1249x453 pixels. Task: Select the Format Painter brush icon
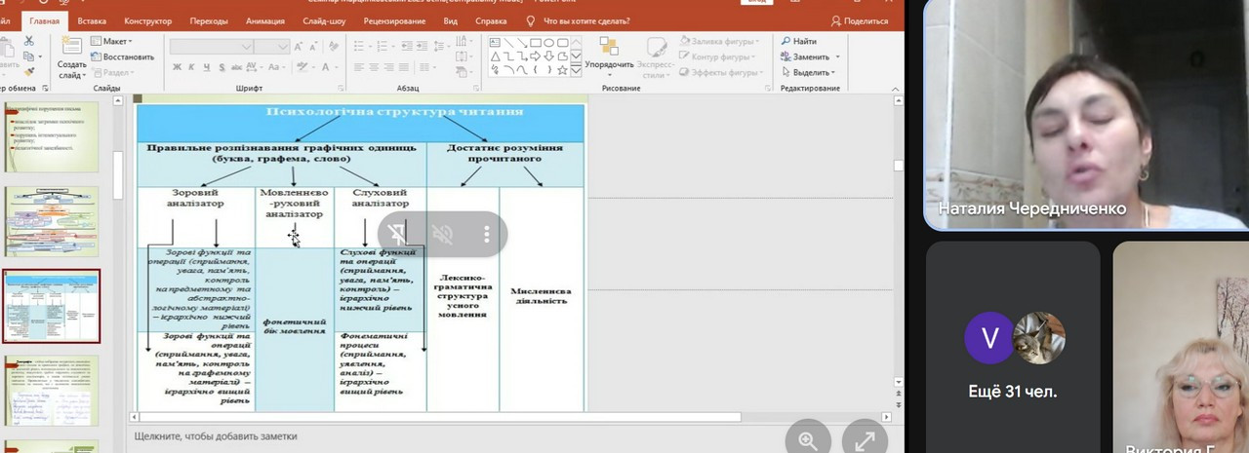pyautogui.click(x=29, y=71)
